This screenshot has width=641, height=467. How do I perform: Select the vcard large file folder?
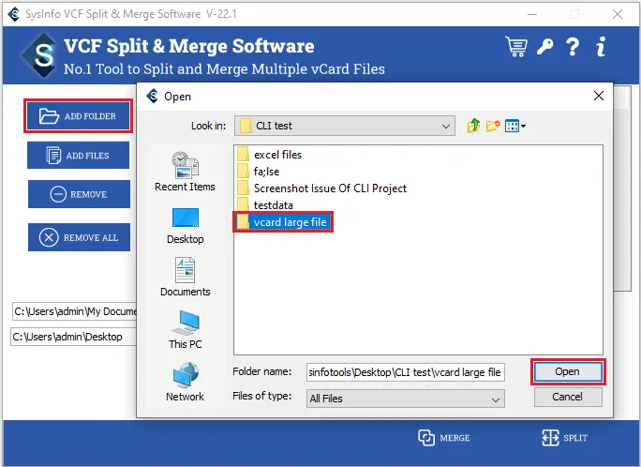(283, 222)
